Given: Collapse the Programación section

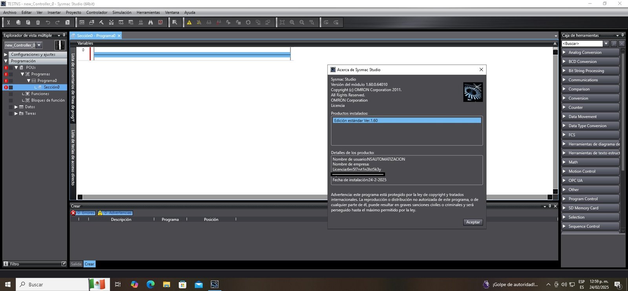Looking at the screenshot, I should pos(5,61).
